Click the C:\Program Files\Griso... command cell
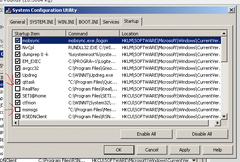Viewport: 240px width, 162px height. (92, 68)
